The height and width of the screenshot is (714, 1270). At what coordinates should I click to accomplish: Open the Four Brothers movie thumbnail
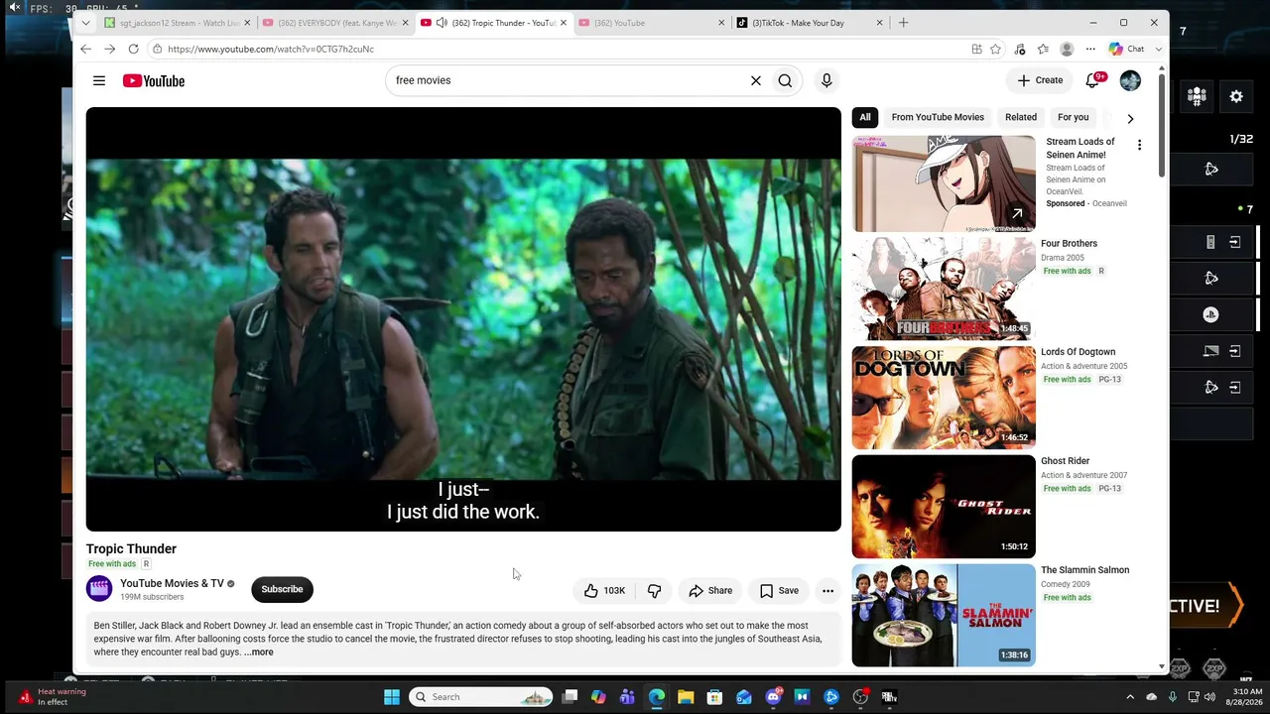click(944, 289)
